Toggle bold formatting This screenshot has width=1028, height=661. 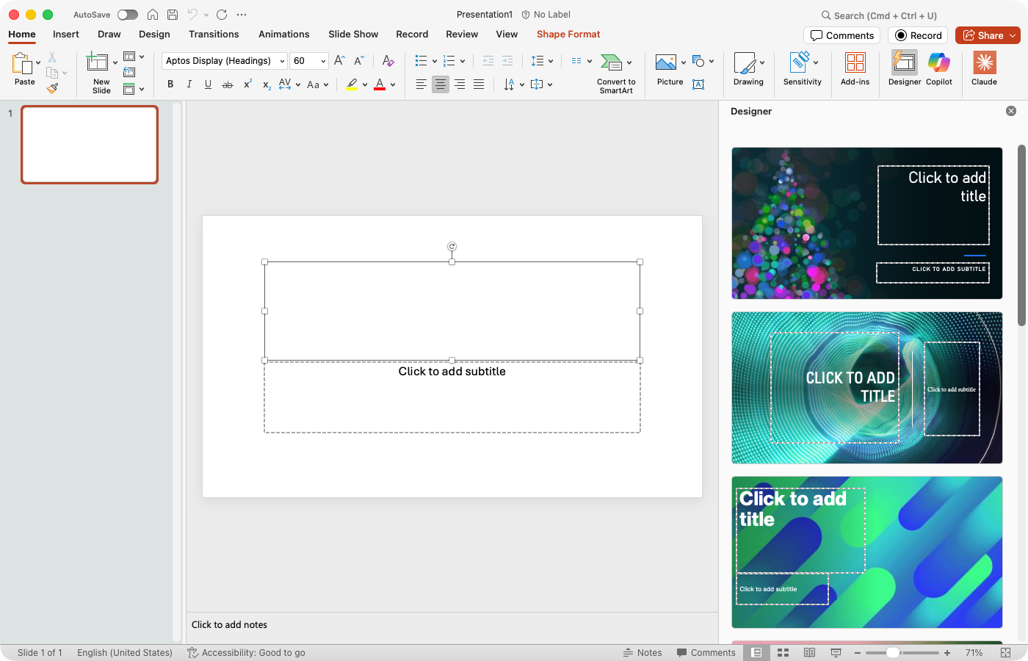click(170, 84)
